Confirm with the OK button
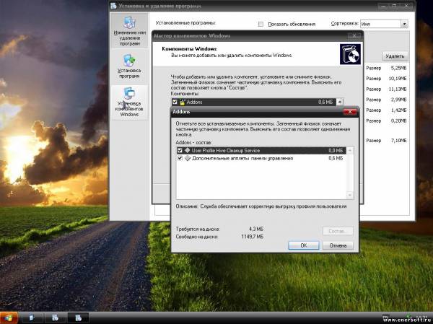The image size is (433, 324). coord(304,245)
